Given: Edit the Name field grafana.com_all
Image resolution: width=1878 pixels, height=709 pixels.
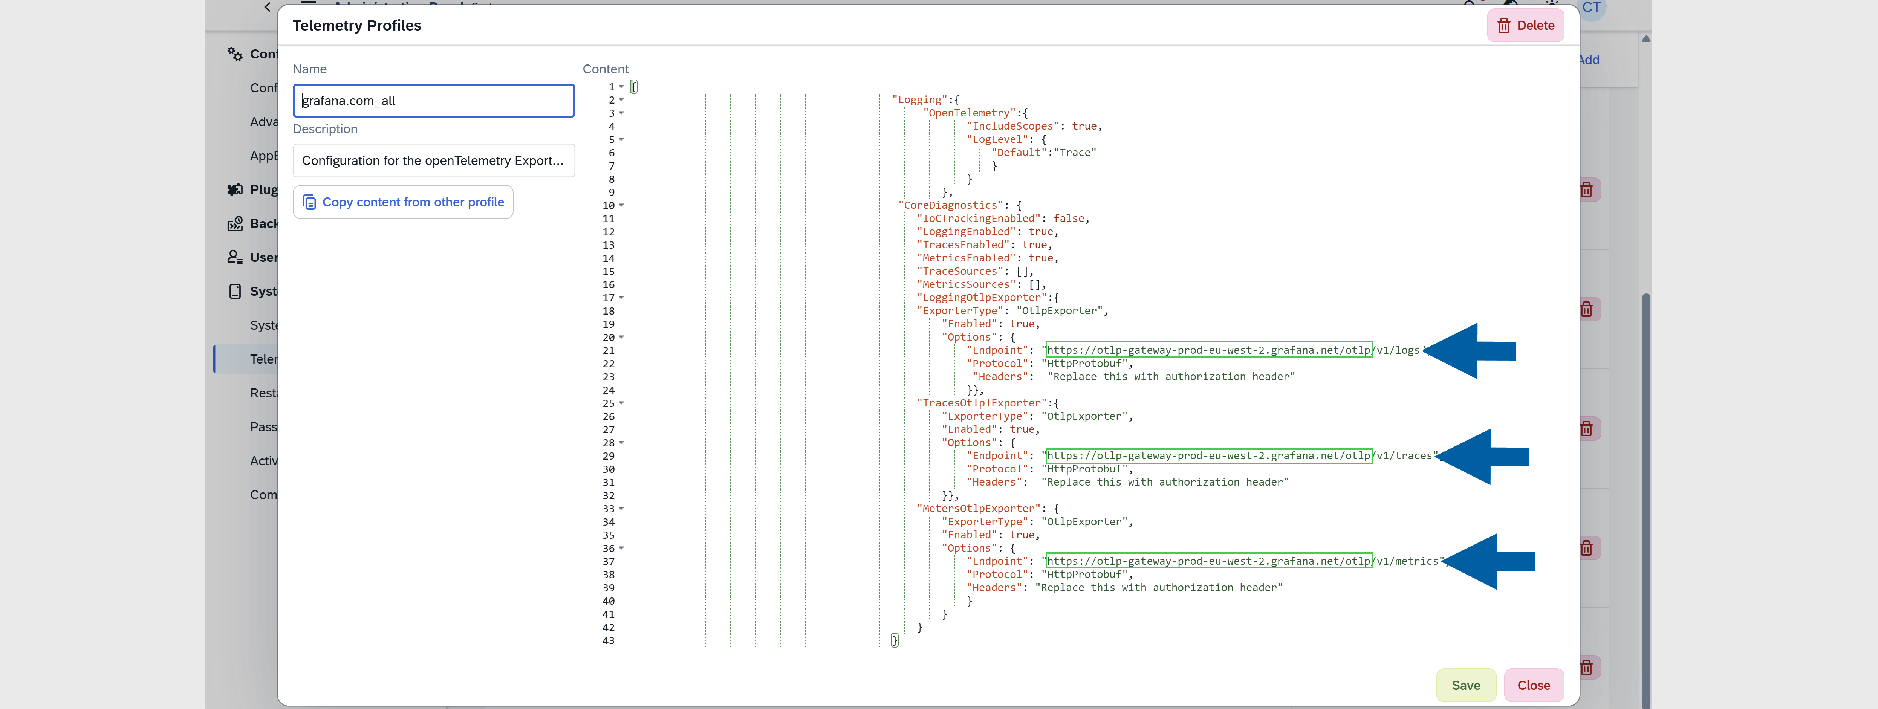Looking at the screenshot, I should pyautogui.click(x=434, y=101).
